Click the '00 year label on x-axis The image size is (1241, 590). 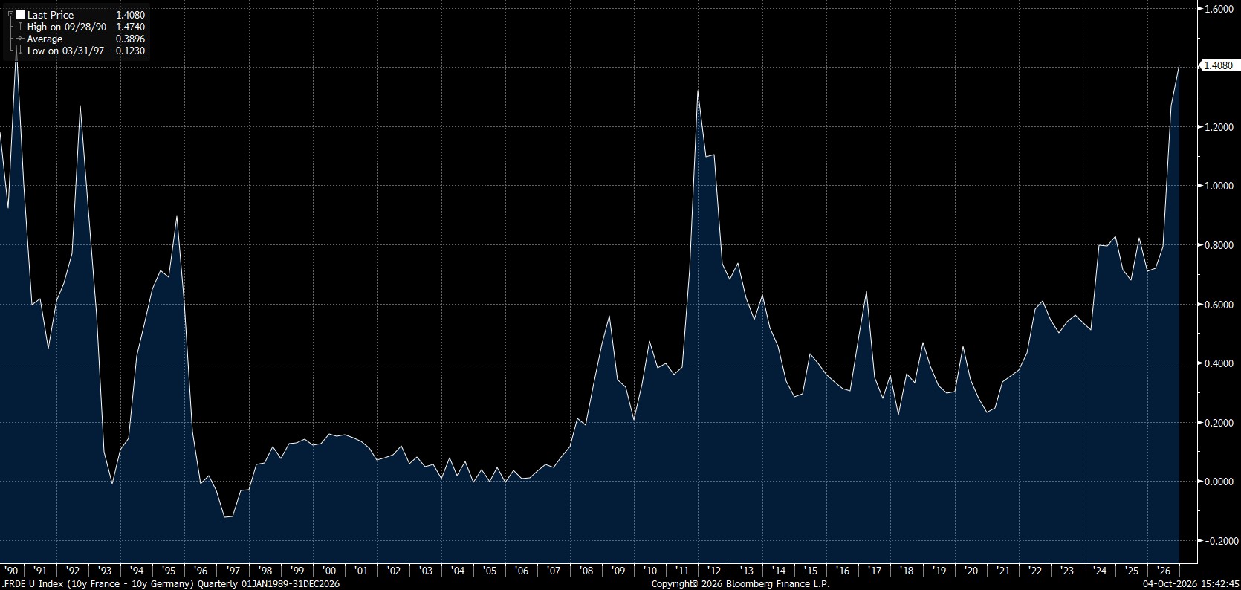point(329,571)
